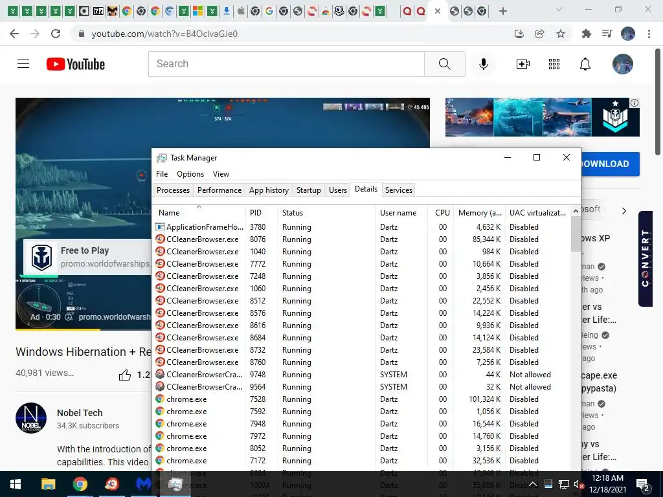Select the ApplicationFrameHo... process row
Image resolution: width=663 pixels, height=497 pixels.
coord(361,227)
